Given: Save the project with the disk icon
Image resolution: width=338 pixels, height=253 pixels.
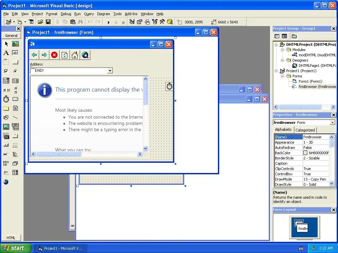Looking at the screenshot, I should point(48,22).
